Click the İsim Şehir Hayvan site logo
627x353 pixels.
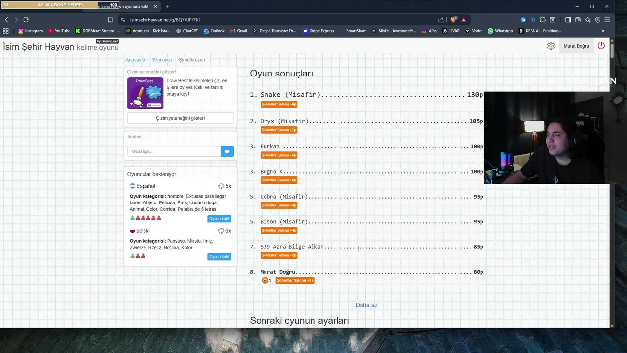pyautogui.click(x=61, y=47)
